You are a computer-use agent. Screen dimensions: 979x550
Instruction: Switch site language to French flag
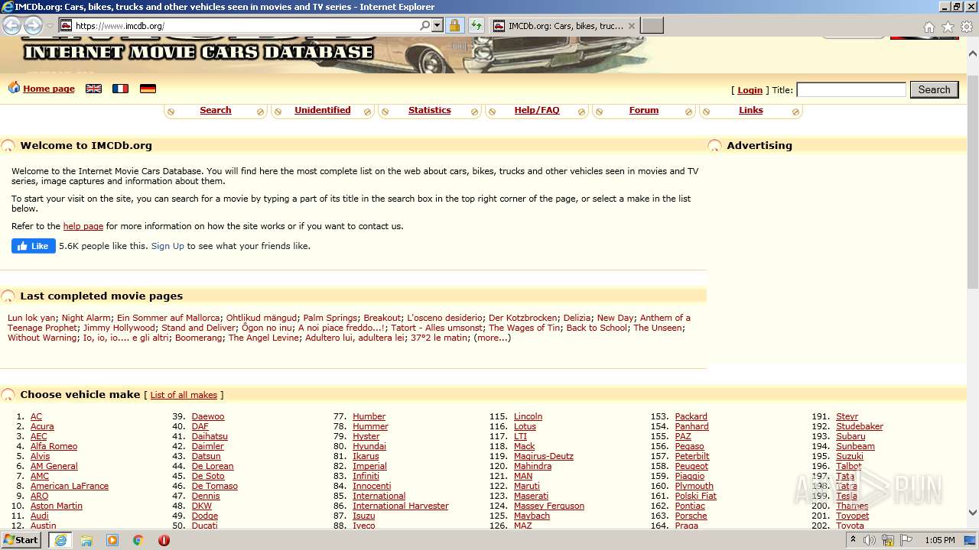pyautogui.click(x=120, y=89)
